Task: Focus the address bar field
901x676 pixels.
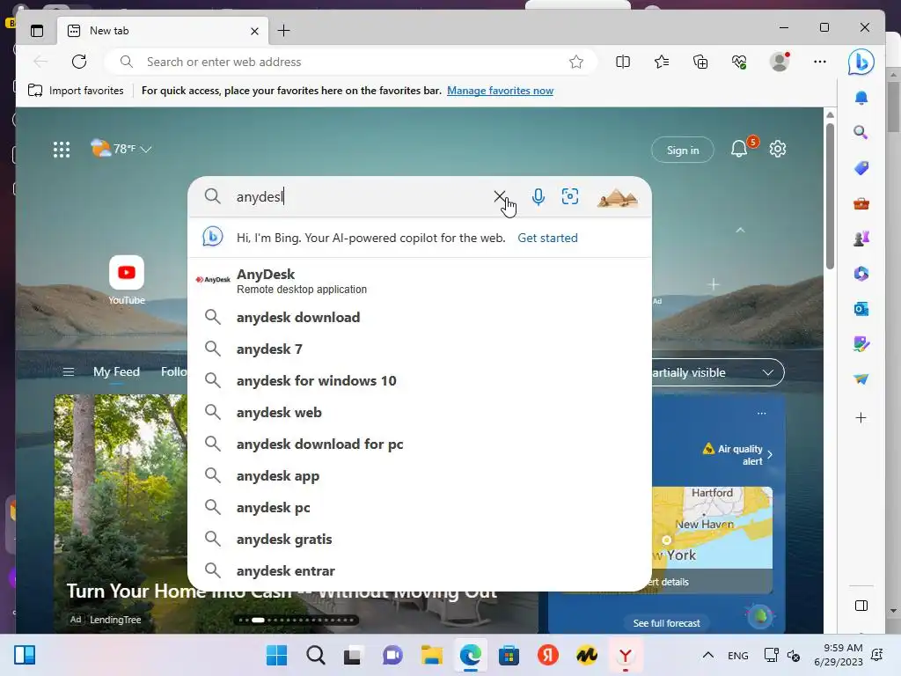Action: point(350,62)
